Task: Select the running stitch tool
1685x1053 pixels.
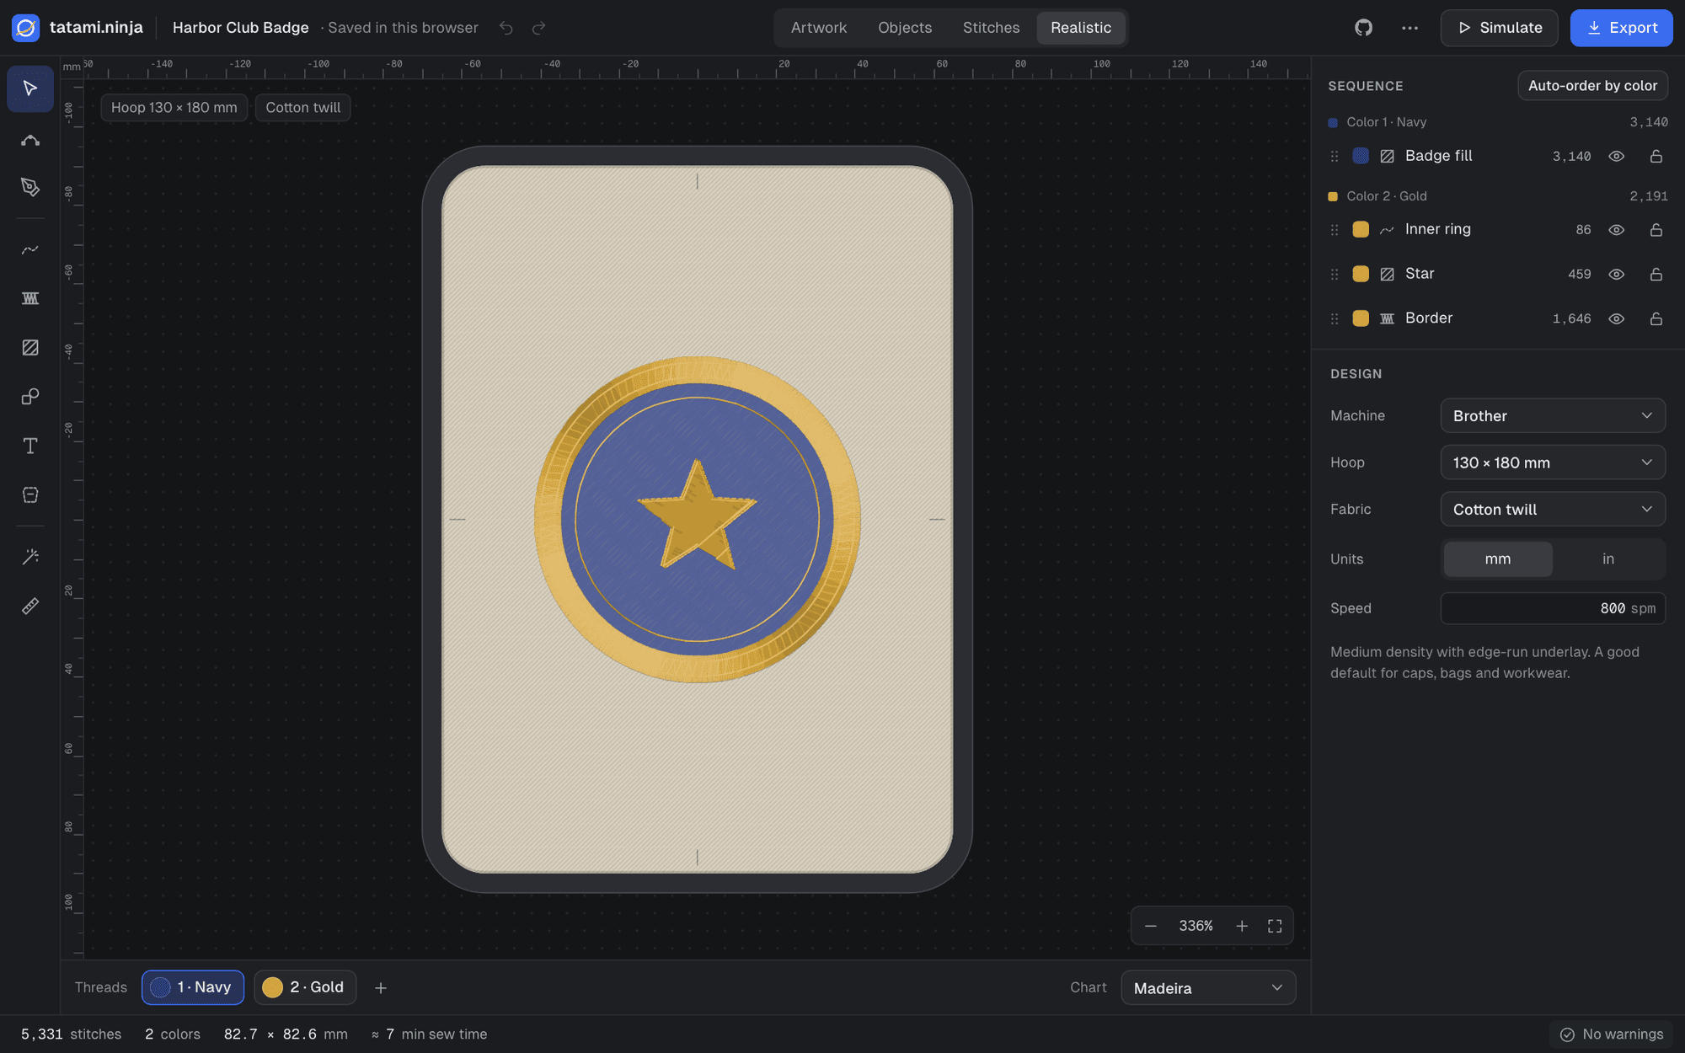Action: click(30, 249)
